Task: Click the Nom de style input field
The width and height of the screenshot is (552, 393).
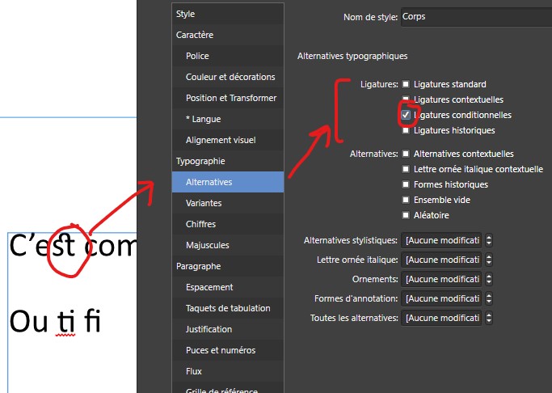Action: (476, 16)
